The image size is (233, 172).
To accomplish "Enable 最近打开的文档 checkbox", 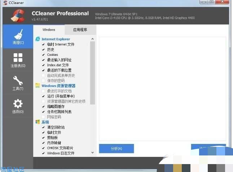I will coord(43,91).
